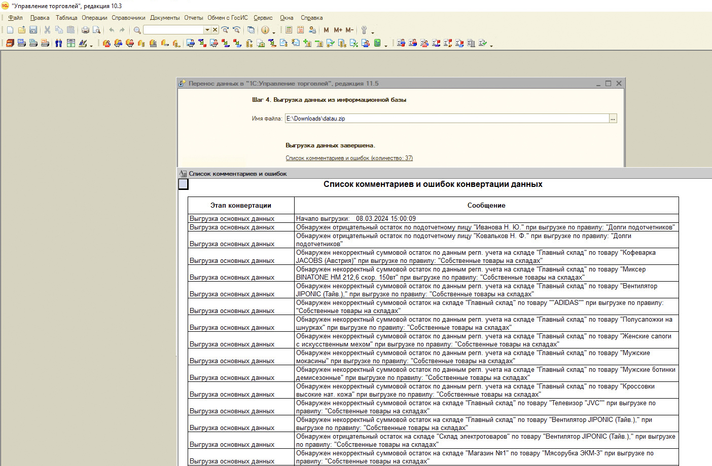Open the Справочники menu
This screenshot has height=466, width=712.
tap(128, 18)
